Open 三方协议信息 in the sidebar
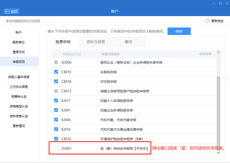Viewport: 230px width, 163px height. 19,87
